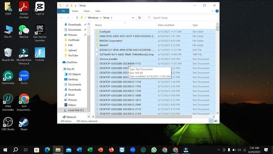Sort by Name column header
The height and width of the screenshot is (154, 273).
pos(99,25)
